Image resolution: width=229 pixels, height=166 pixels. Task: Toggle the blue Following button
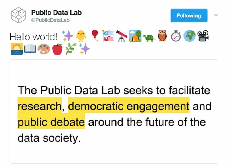(189, 15)
